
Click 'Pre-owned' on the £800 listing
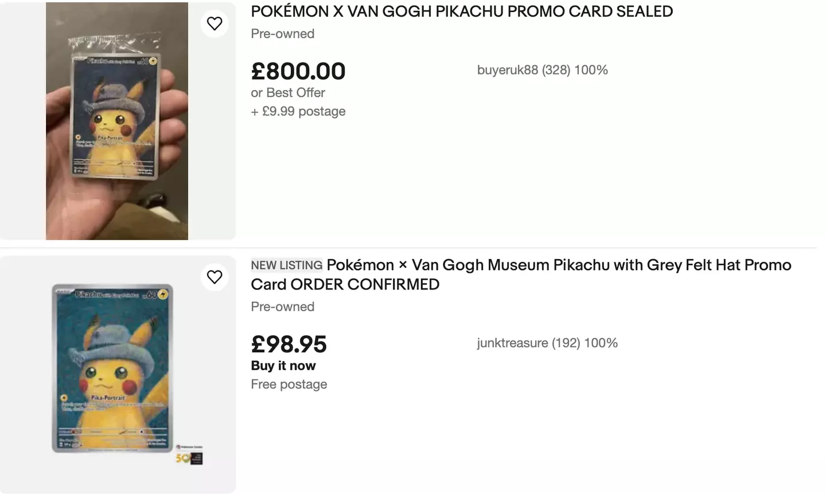point(282,34)
